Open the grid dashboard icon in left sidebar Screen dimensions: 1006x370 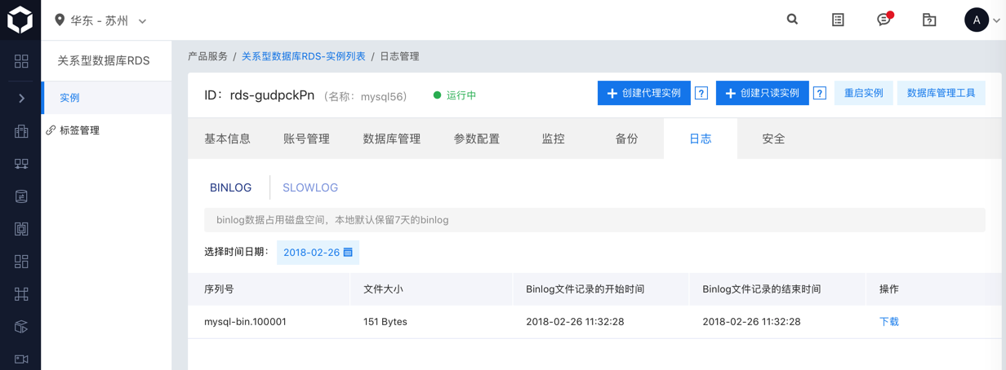[21, 61]
